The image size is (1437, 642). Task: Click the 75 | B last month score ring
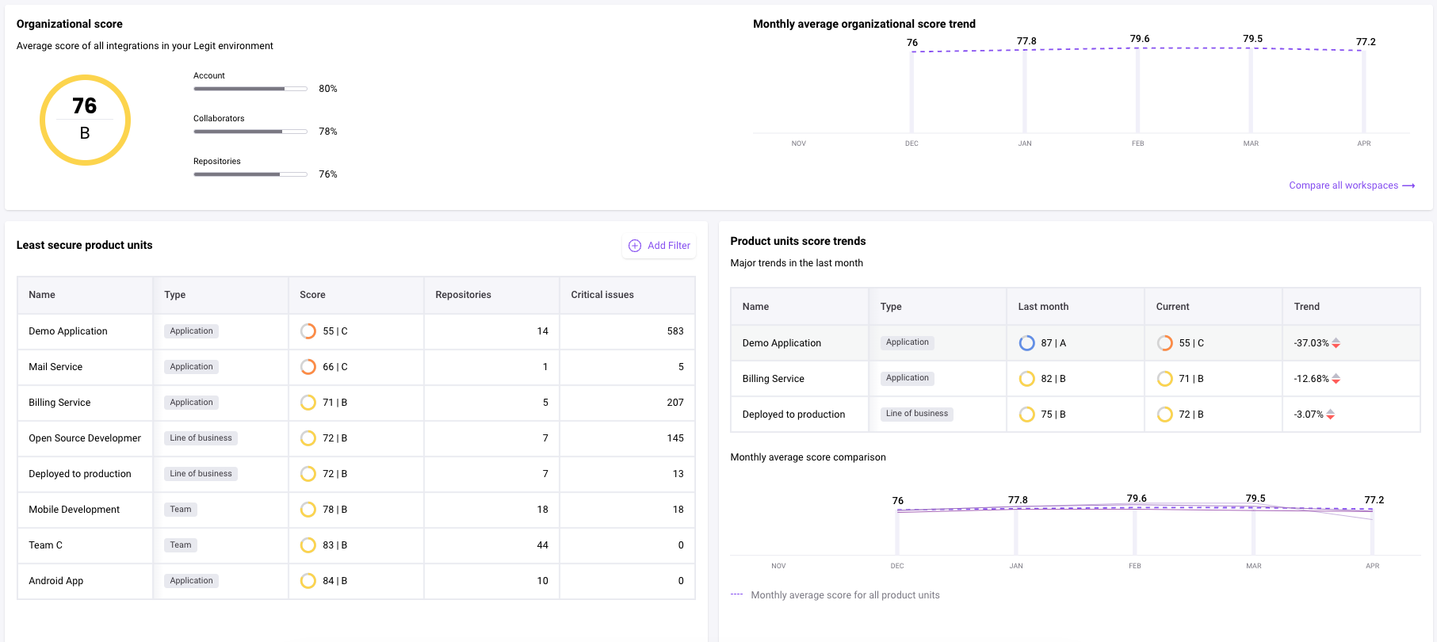(x=1026, y=415)
